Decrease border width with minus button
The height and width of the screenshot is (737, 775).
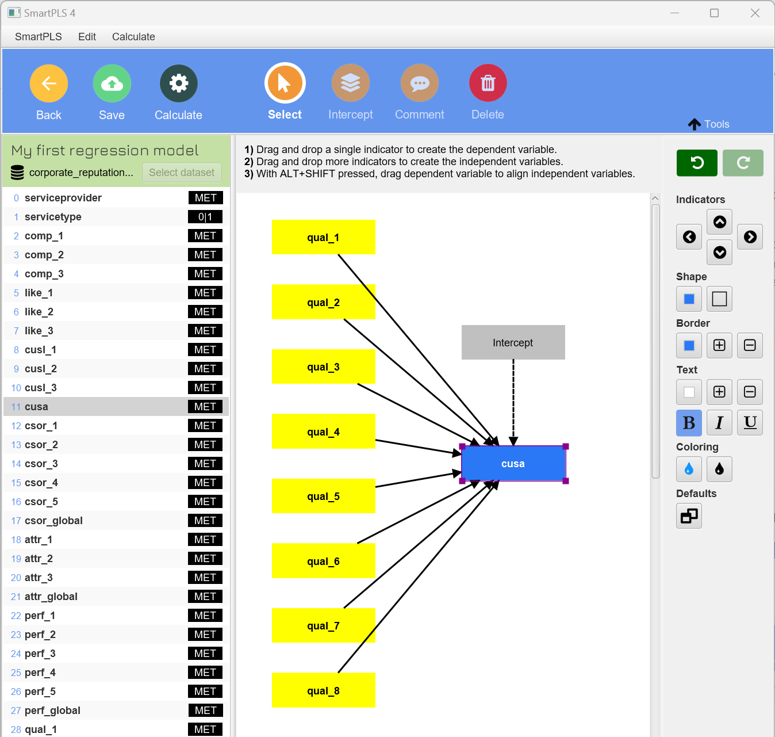pyautogui.click(x=750, y=345)
